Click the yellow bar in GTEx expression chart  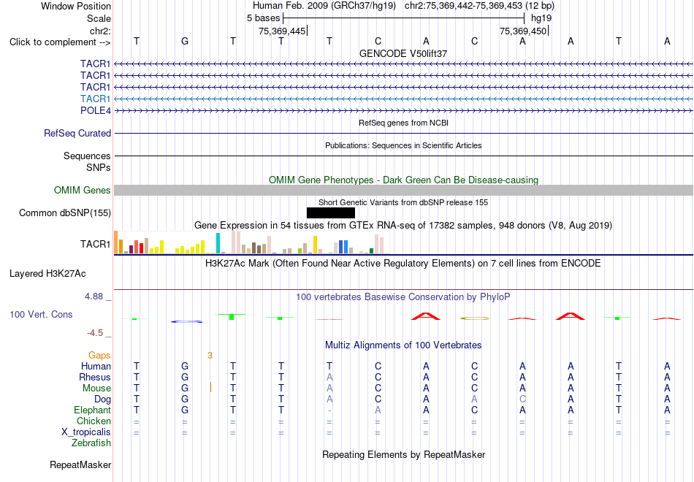[315, 245]
